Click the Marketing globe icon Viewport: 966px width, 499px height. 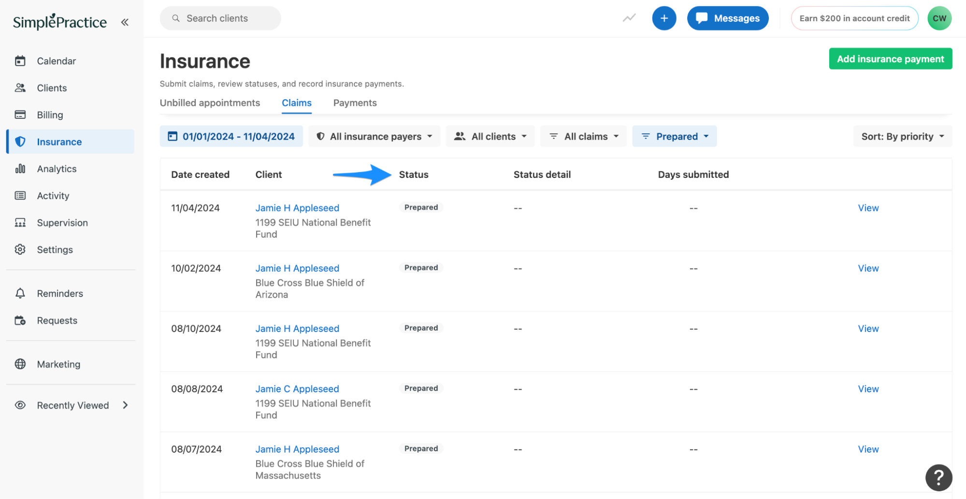[20, 364]
